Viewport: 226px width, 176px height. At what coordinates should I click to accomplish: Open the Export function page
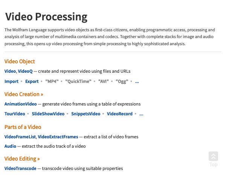32,81
